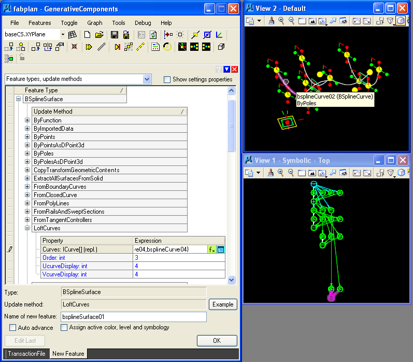This screenshot has height=362, width=413.
Task: Zoom out using View 2 magnifier minus
Action: [291, 21]
